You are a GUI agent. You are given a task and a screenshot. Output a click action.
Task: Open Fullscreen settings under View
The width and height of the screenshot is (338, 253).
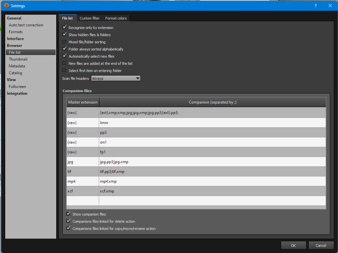17,87
